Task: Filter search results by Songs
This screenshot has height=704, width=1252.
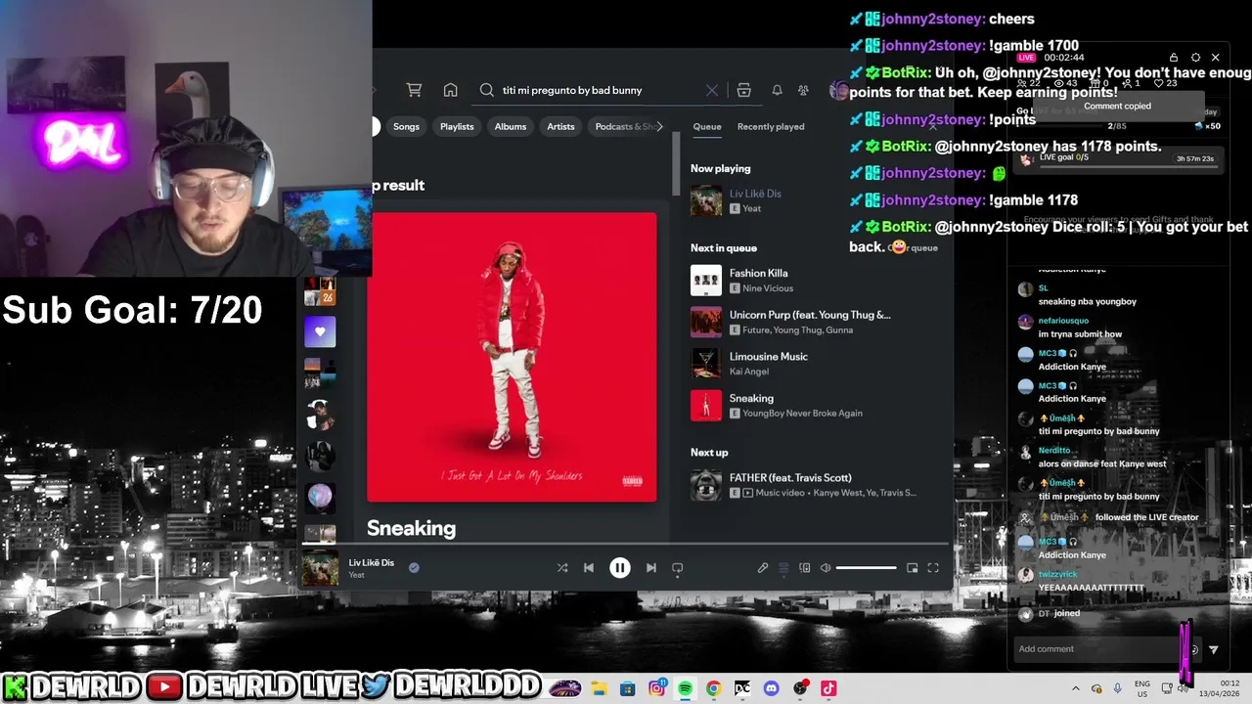Action: (x=406, y=126)
